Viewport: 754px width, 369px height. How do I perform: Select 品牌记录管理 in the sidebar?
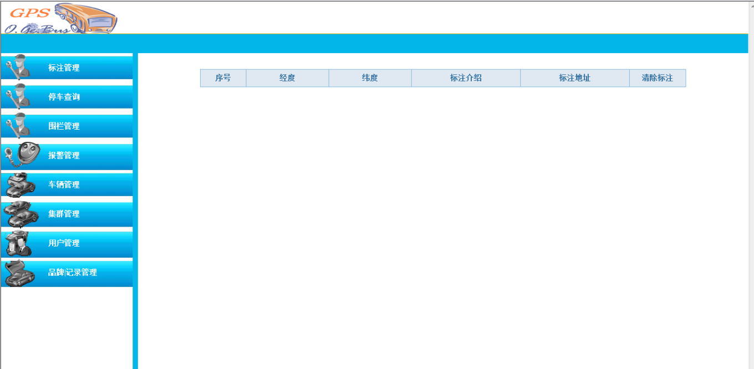(x=67, y=273)
